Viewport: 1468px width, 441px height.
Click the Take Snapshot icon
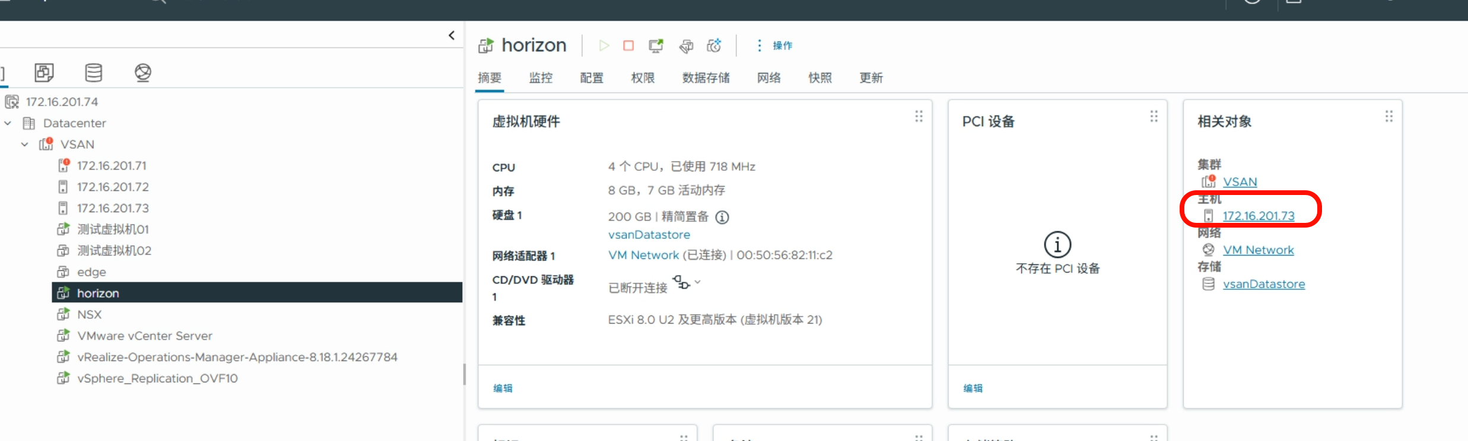pos(714,46)
